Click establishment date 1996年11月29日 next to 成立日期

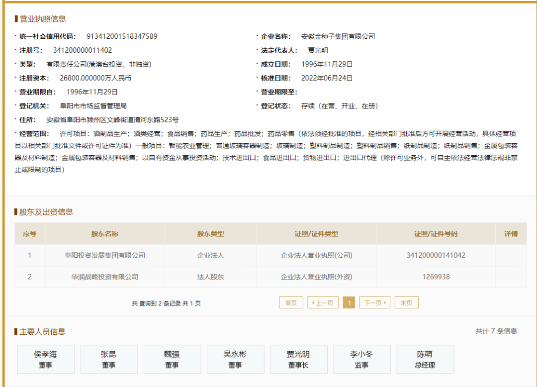[327, 64]
